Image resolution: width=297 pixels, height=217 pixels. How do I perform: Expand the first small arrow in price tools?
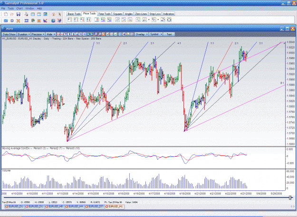pyautogui.click(x=149, y=20)
